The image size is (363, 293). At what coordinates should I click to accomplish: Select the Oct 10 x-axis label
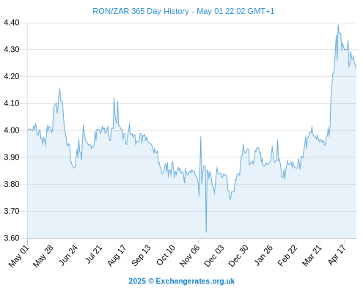click(166, 255)
